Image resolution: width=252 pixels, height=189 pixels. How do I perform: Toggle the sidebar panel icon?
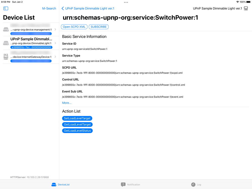(x=6, y=8)
